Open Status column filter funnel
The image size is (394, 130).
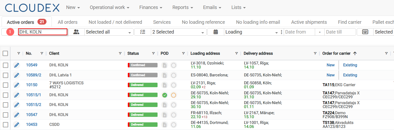pyautogui.click(x=153, y=53)
